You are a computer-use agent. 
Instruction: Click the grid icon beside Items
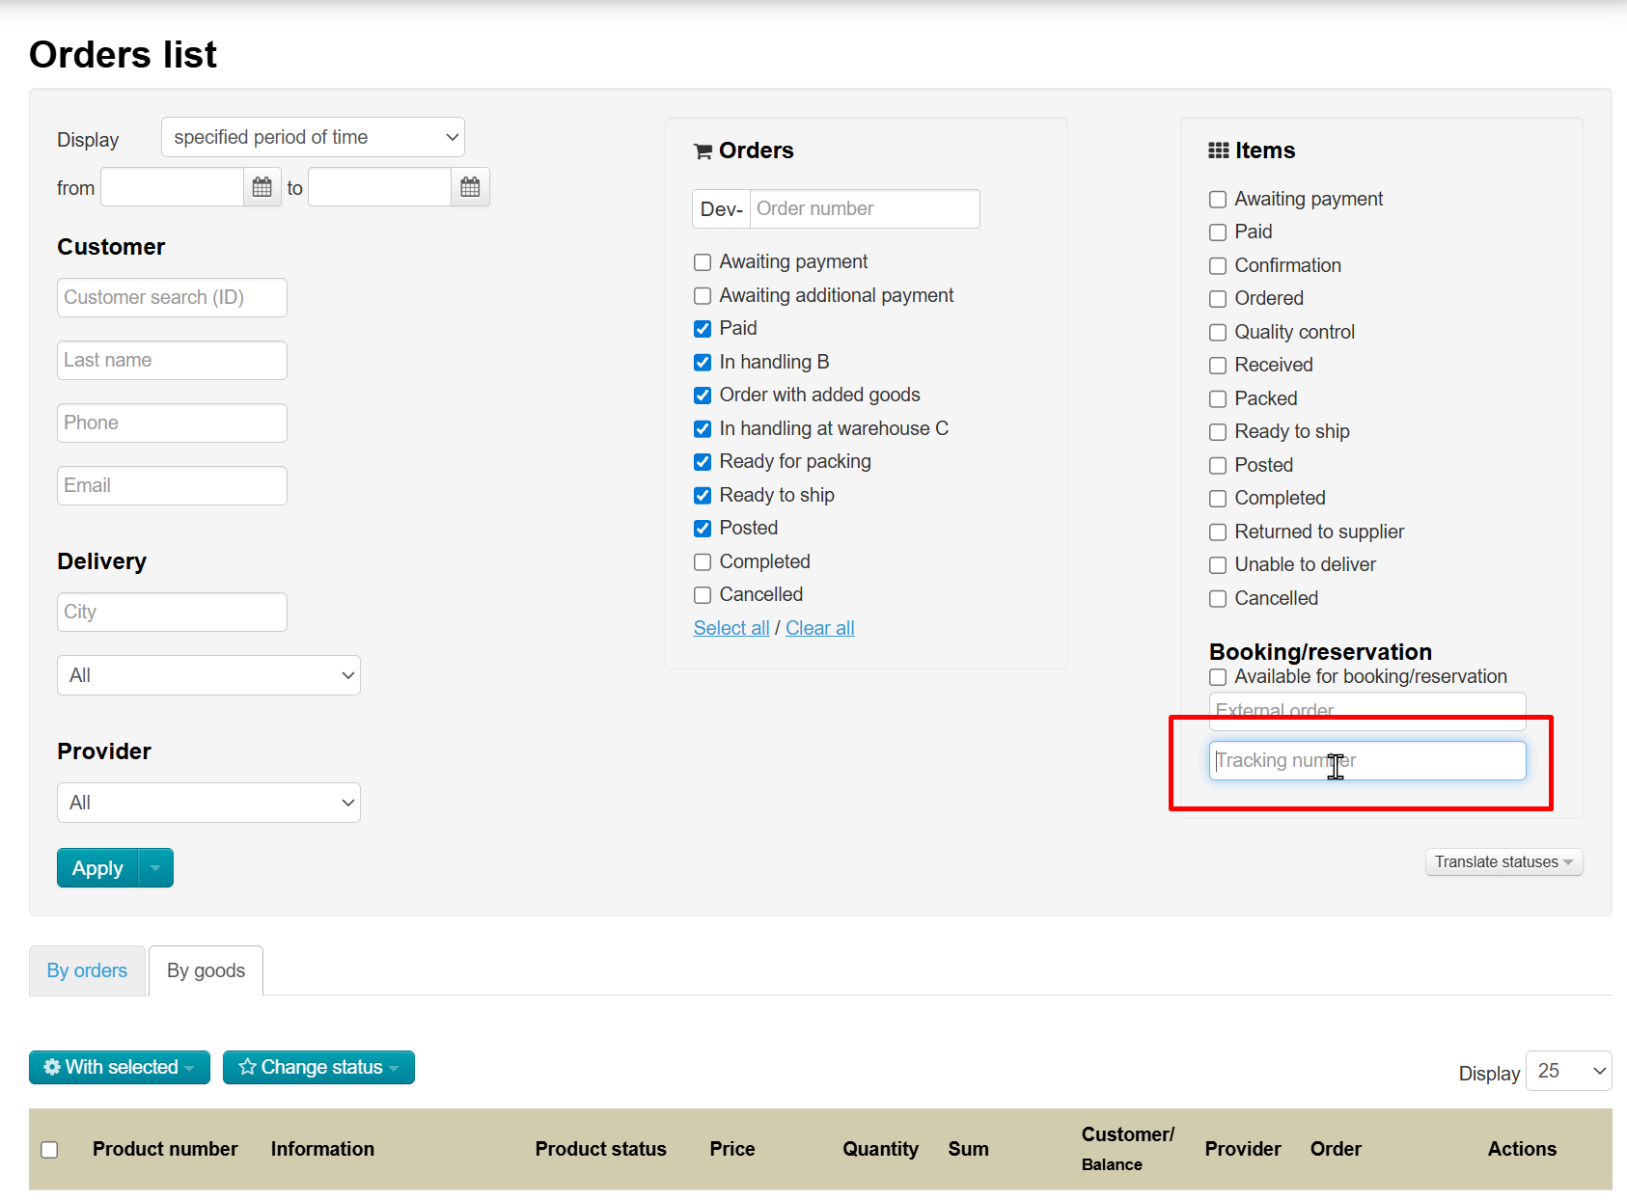click(x=1218, y=150)
